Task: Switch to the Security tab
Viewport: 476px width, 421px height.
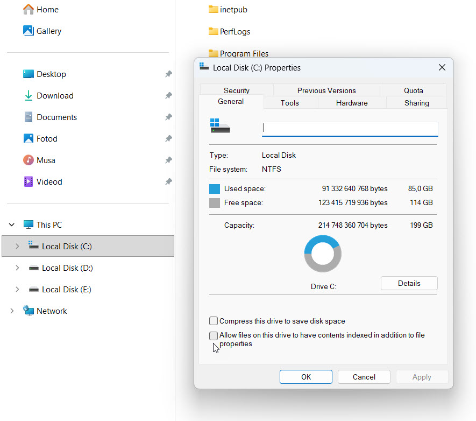Action: pos(236,90)
